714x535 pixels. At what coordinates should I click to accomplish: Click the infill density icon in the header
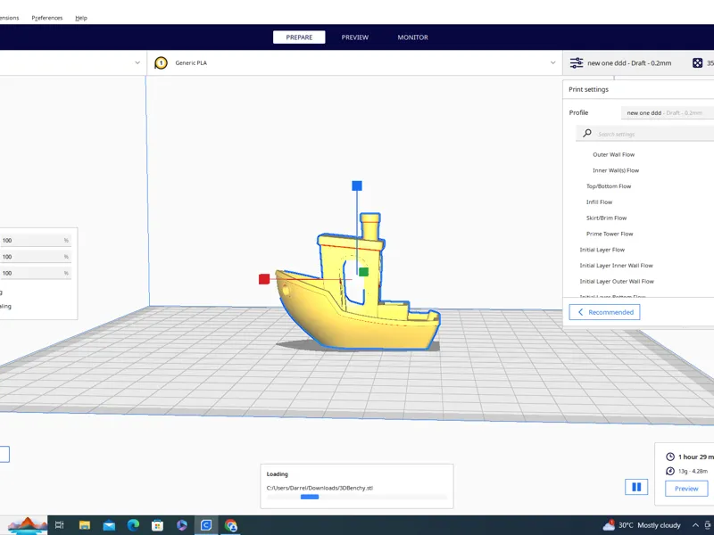point(697,62)
